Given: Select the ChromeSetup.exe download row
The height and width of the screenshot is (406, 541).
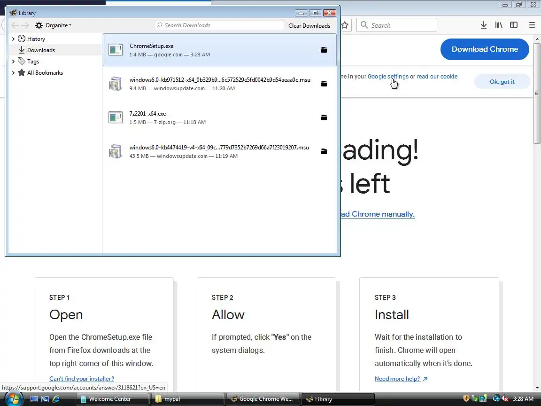Looking at the screenshot, I should coord(219,50).
